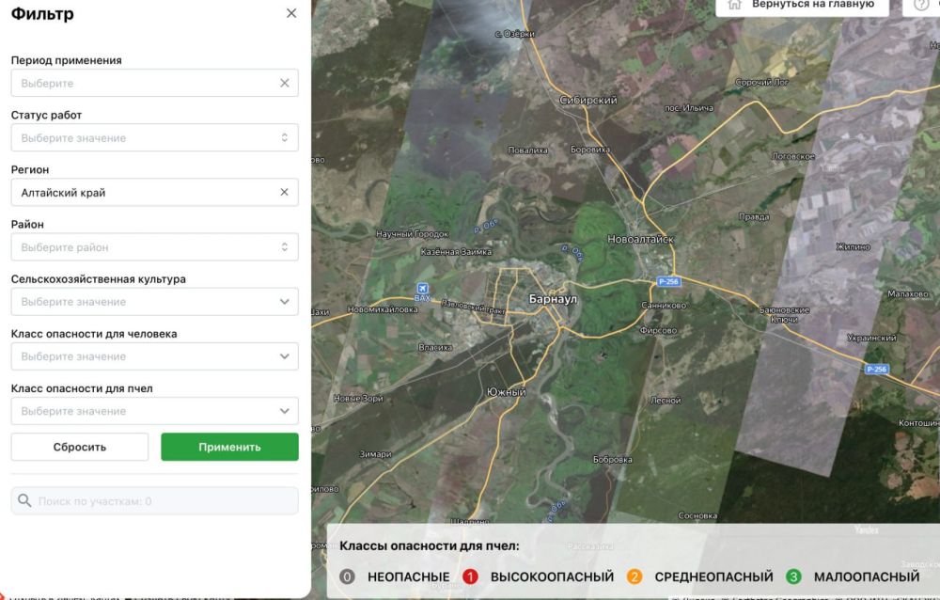This screenshot has width=940, height=600.
Task: Click the Период применения date field
Action: 155,83
